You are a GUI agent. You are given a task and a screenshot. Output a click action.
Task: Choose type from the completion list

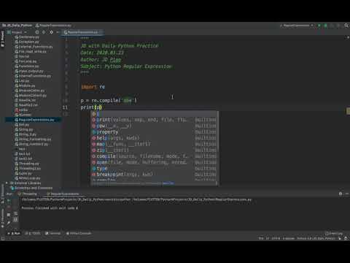[155, 168]
